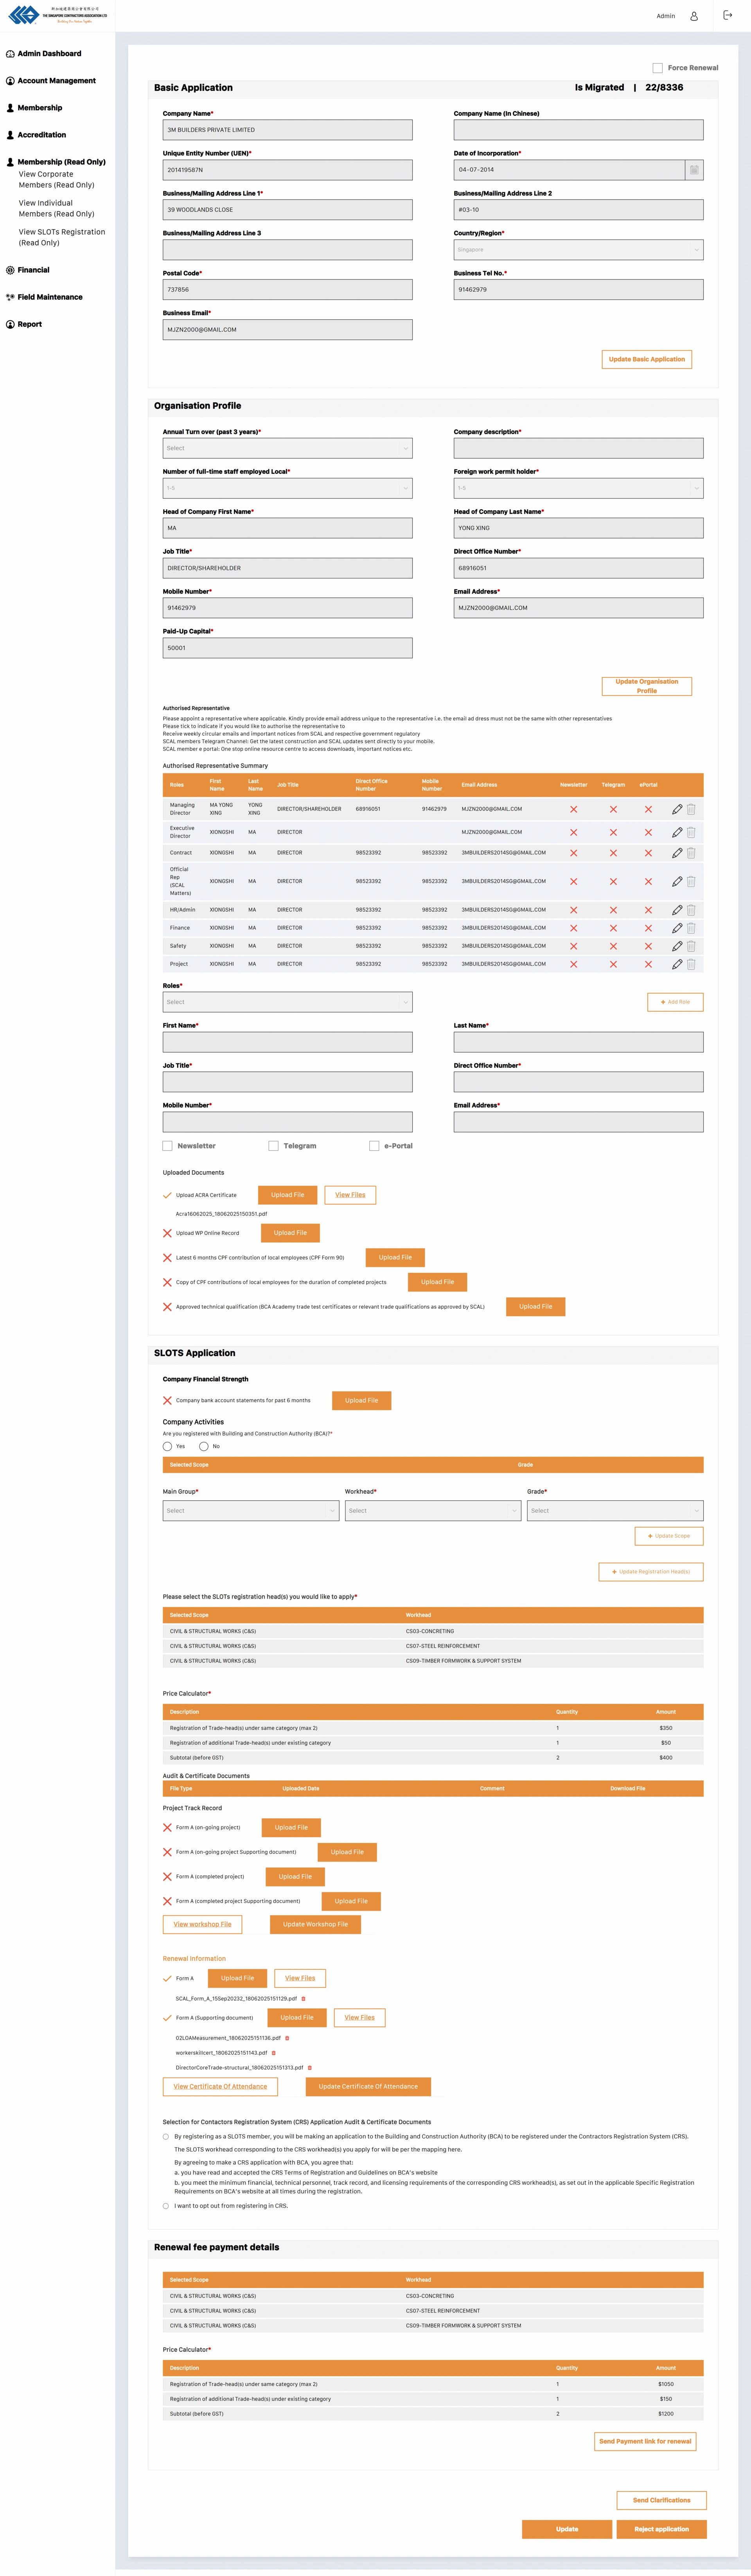Delete the Executive Director representative row

coord(691,832)
